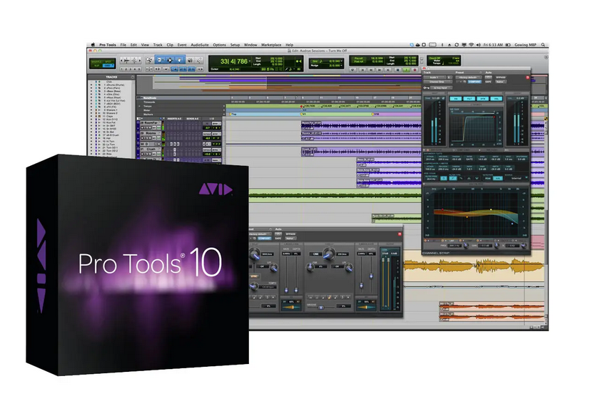Toggle the online transport button

(x=353, y=70)
